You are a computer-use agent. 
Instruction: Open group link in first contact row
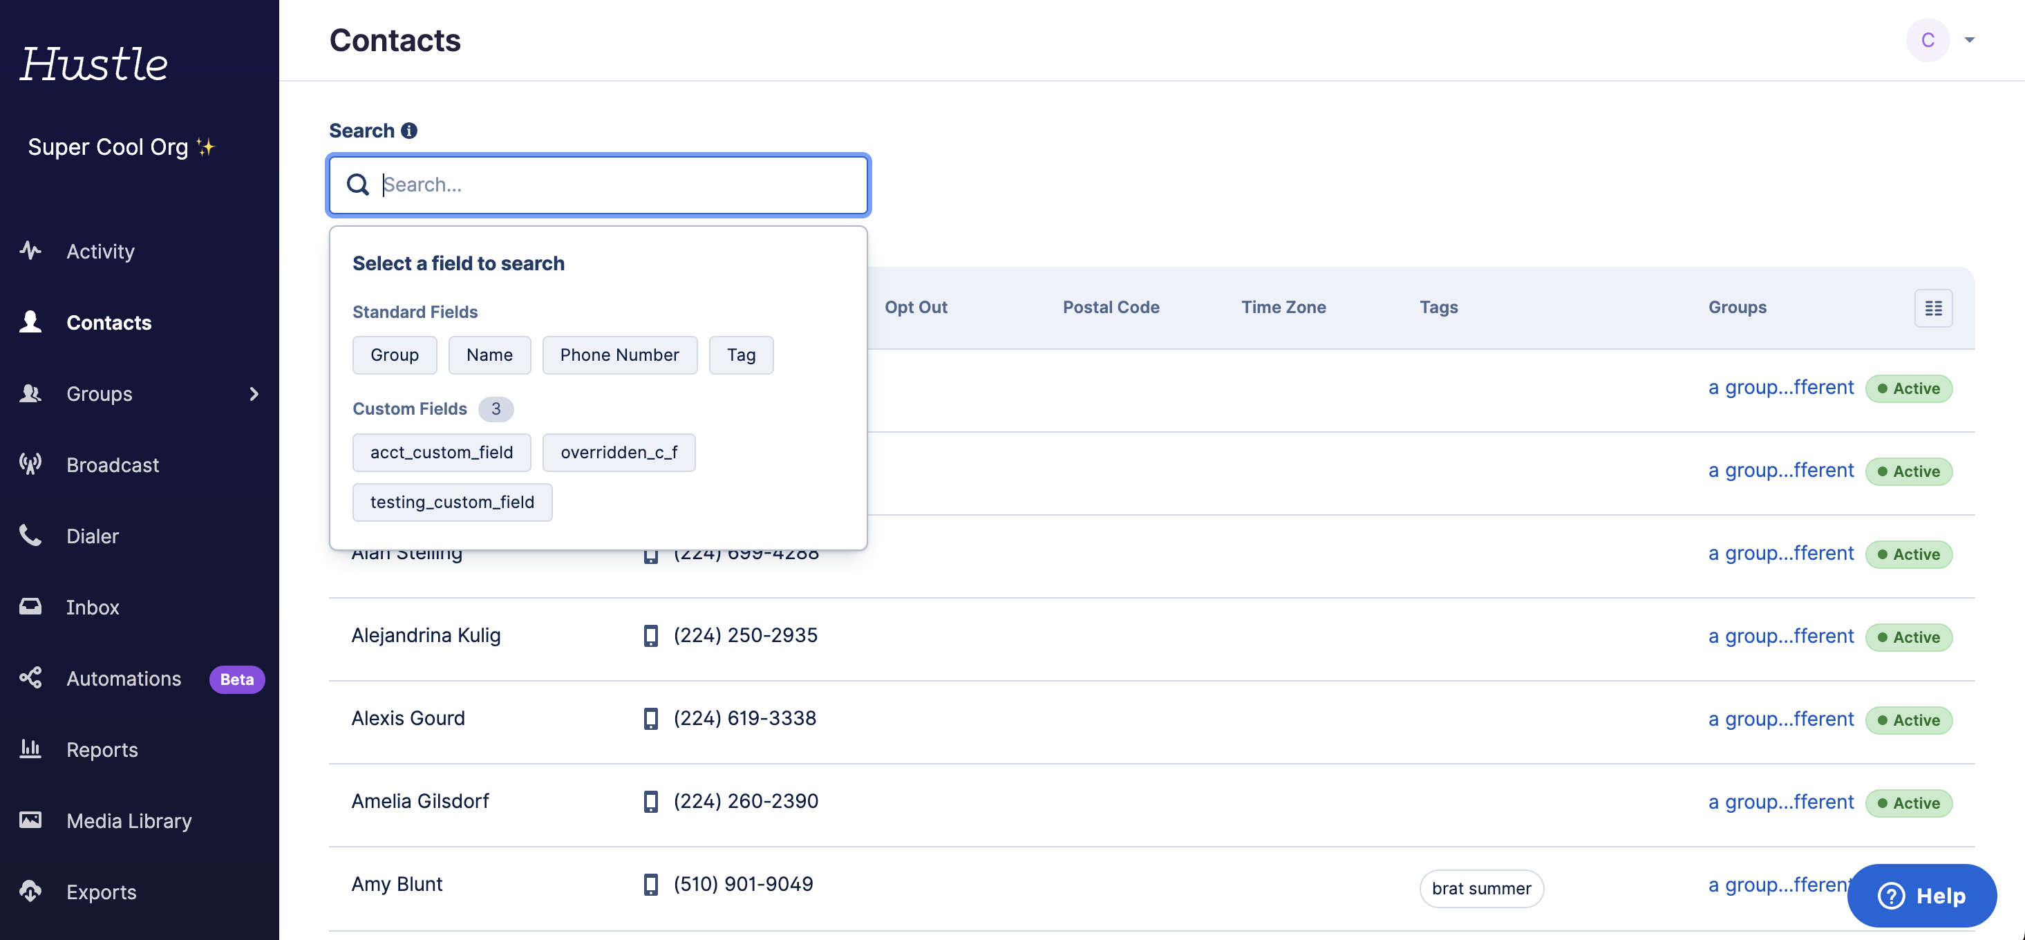tap(1780, 388)
